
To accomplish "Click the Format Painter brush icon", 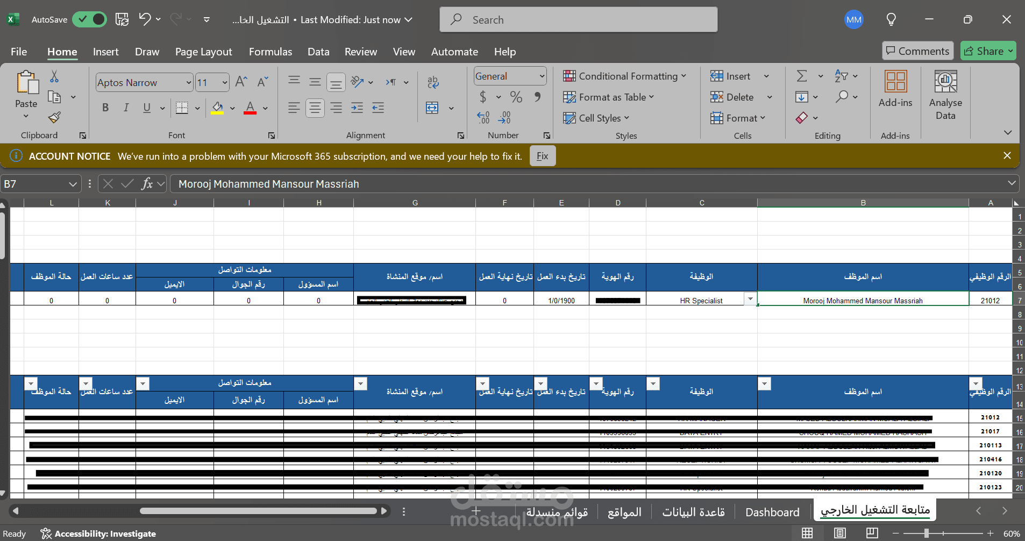I will (x=54, y=117).
